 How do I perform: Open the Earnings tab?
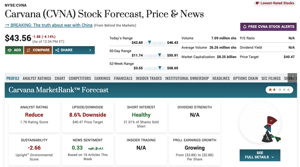(102, 78)
